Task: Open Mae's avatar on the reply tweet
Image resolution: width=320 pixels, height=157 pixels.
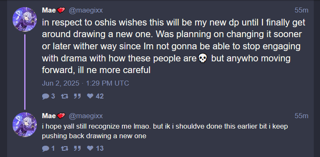Action: [x=25, y=124]
